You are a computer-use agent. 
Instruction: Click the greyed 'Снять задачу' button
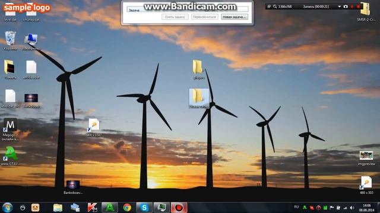click(x=175, y=17)
